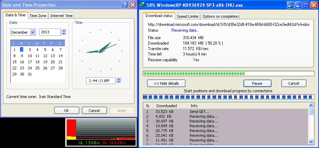319x148 pixels.
Task: Click the analog clock face
Action: coord(101,51)
